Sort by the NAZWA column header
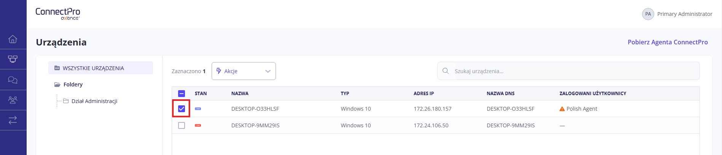 (x=240, y=94)
